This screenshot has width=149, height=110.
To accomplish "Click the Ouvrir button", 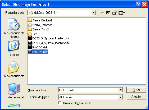I will pos(136,90).
